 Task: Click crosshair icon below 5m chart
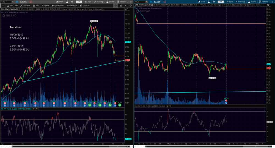click(135, 146)
